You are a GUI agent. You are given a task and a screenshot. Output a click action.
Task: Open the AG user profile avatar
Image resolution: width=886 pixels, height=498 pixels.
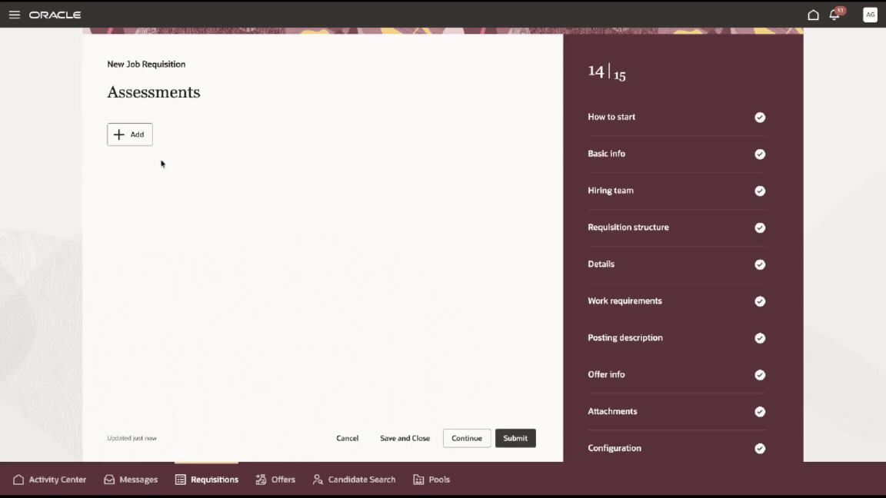coord(870,15)
